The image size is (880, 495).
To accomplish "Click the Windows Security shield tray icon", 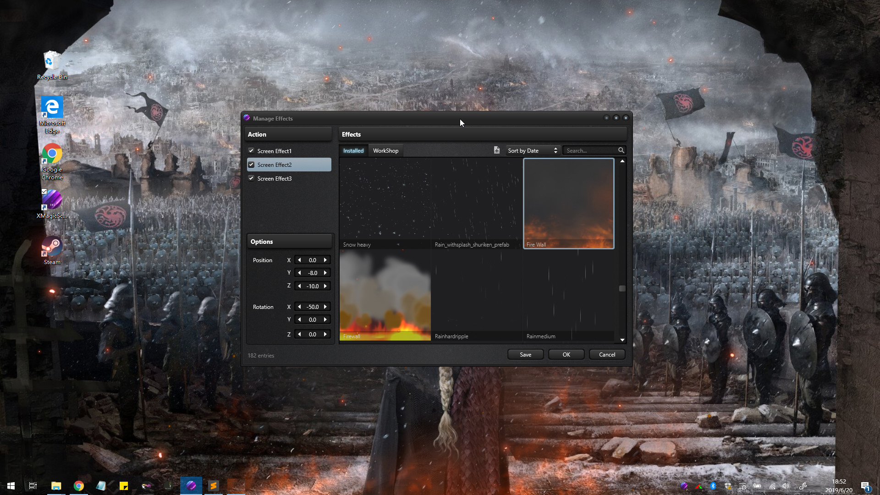I will pos(728,486).
